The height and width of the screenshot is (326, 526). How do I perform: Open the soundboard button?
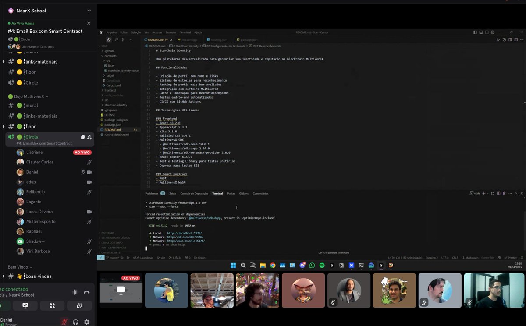(x=79, y=305)
